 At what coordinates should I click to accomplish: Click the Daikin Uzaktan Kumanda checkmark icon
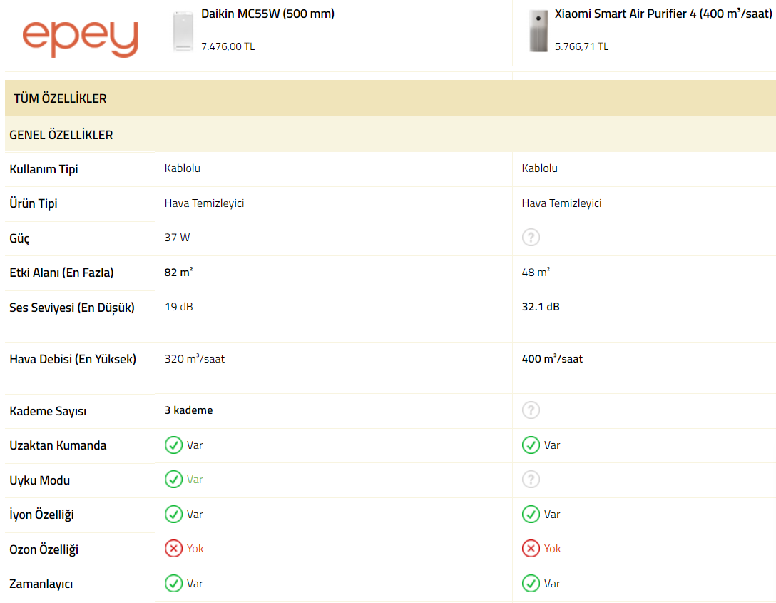[x=174, y=445]
